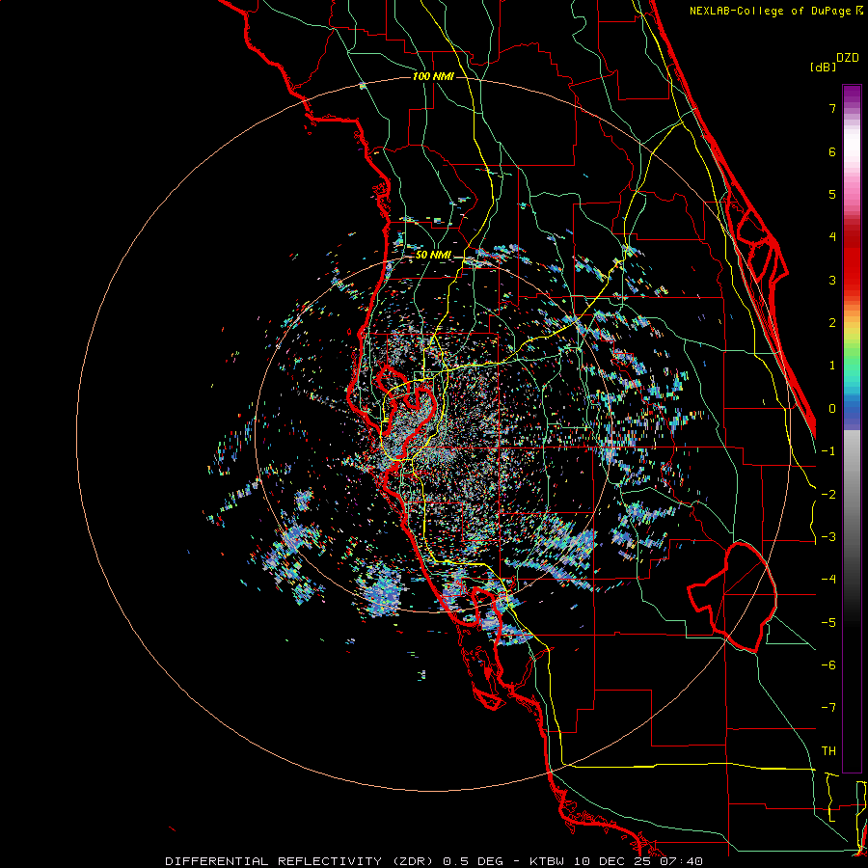
Task: Click the -7 dB label on the color scale
Action: click(x=828, y=708)
